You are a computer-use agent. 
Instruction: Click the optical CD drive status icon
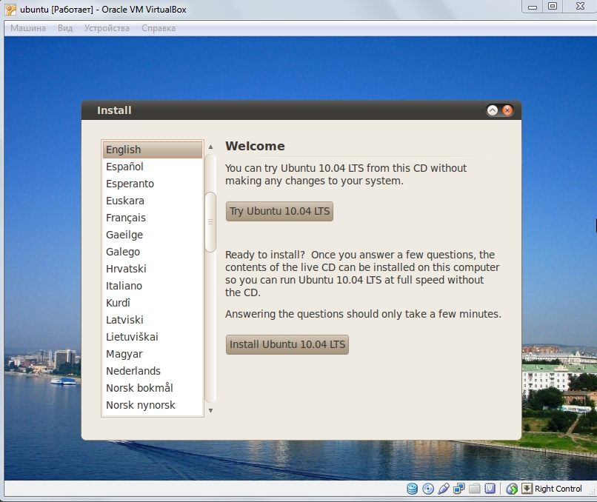[x=428, y=489]
